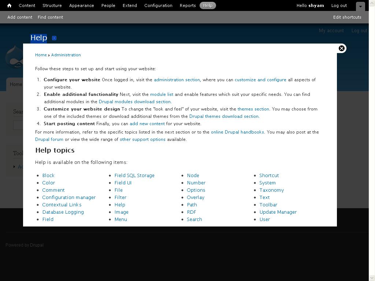The width and height of the screenshot is (375, 281).
Task: Switch to the Home tab behind the overlay
Action: coord(16,84)
